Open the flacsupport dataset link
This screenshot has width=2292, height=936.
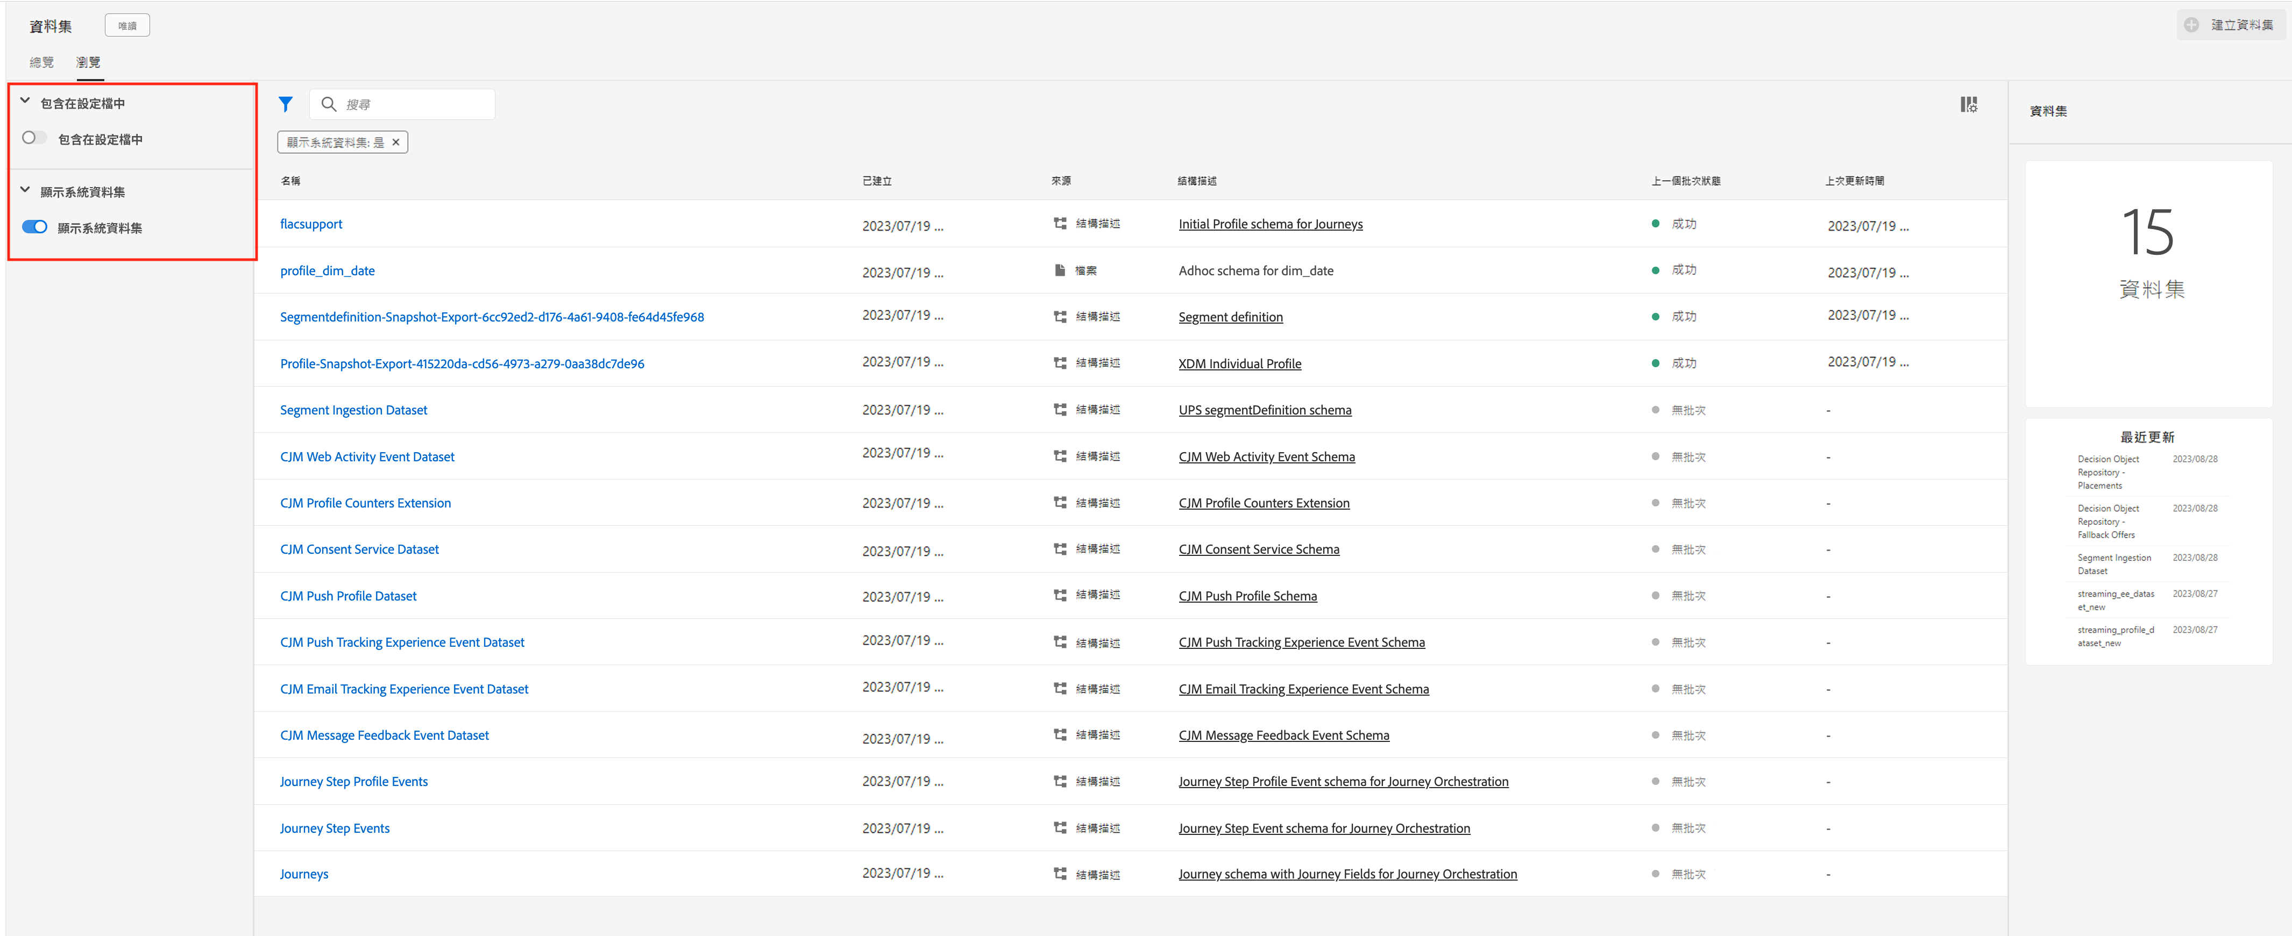pos(310,224)
